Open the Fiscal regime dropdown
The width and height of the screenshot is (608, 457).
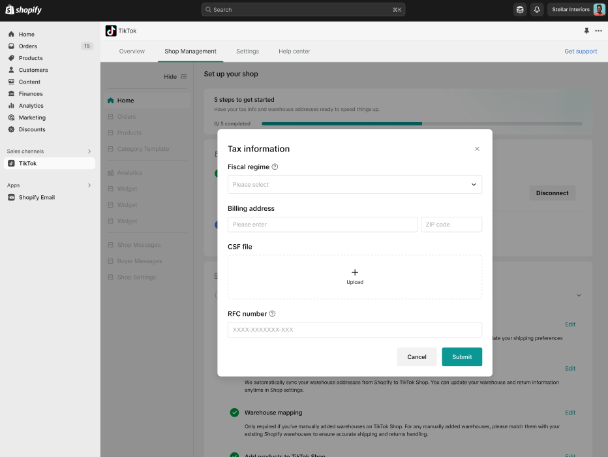354,185
